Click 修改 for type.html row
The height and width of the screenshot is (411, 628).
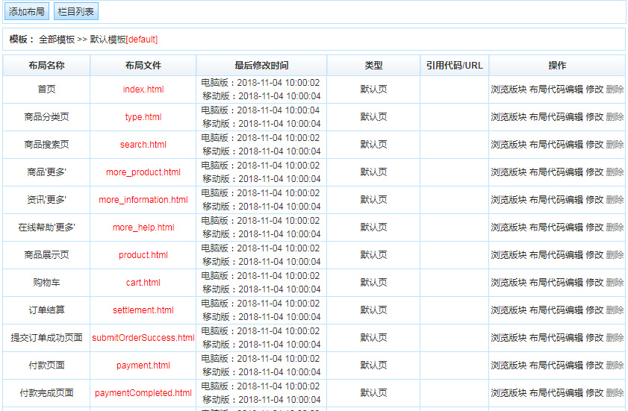(594, 117)
